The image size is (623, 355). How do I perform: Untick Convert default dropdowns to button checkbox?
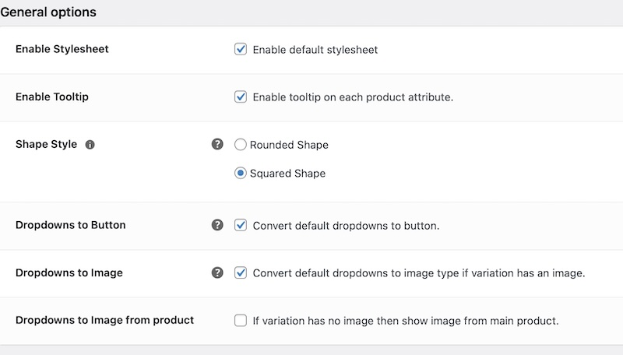click(x=241, y=225)
